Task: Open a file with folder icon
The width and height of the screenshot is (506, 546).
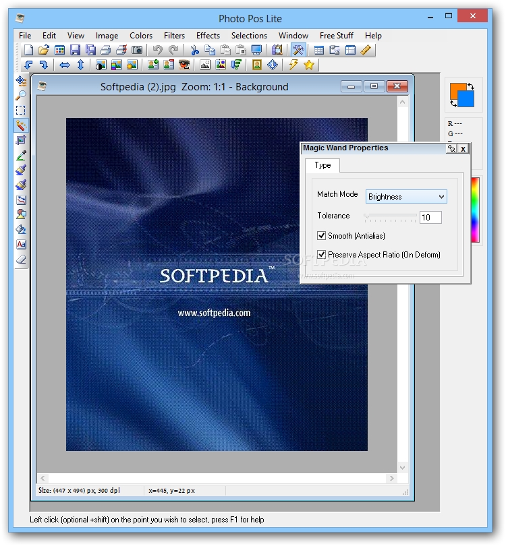Action: click(44, 50)
